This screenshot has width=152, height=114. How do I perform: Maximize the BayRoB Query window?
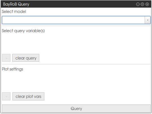[x=142, y=4]
